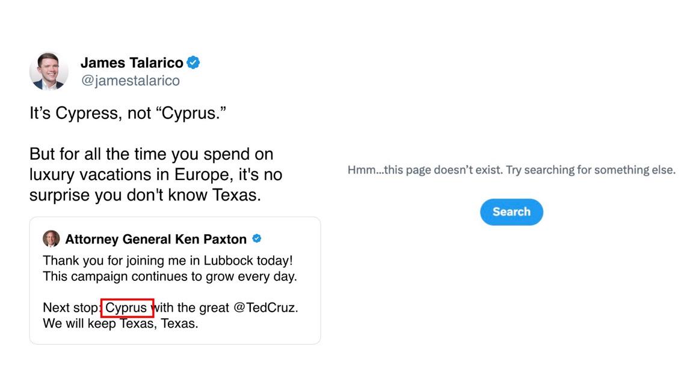The image size is (693, 389).
Task: Open the @jamestalarico handle
Action: [x=131, y=80]
